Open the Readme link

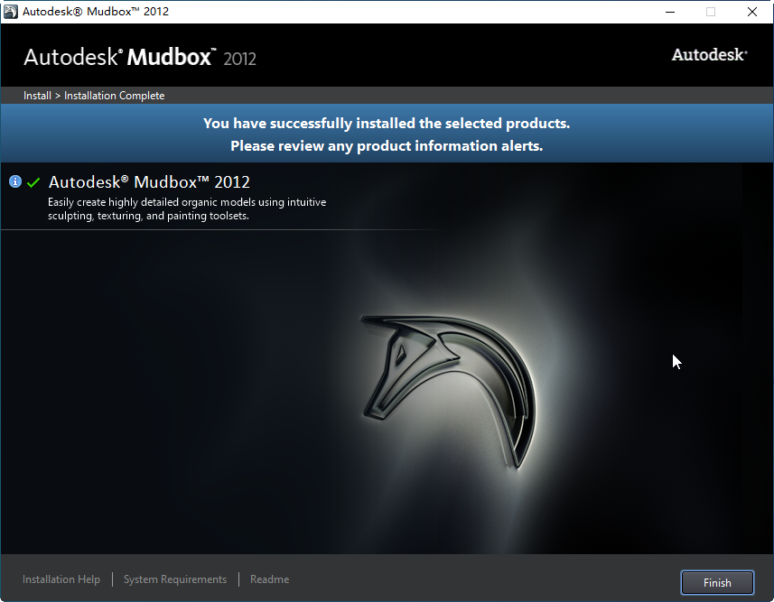[269, 579]
